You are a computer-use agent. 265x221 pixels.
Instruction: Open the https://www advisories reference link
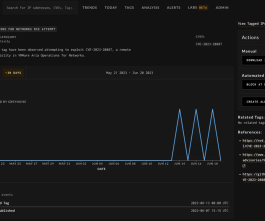pos(253,157)
